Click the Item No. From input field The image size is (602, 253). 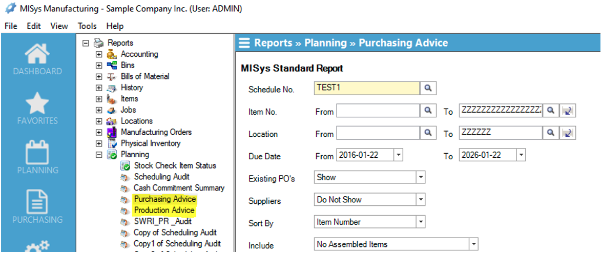point(378,111)
